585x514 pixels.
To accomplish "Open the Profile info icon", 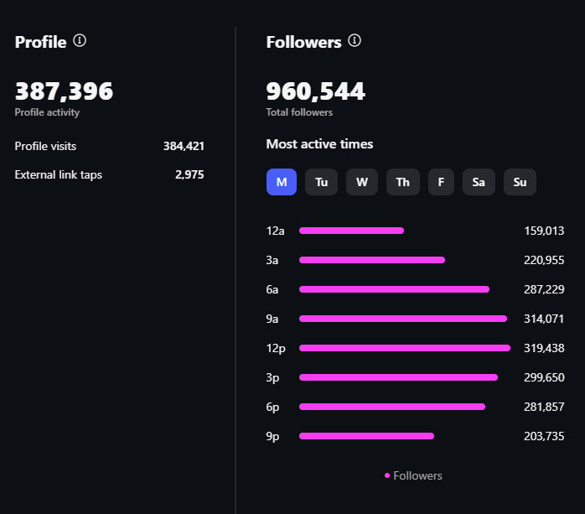I will 80,40.
